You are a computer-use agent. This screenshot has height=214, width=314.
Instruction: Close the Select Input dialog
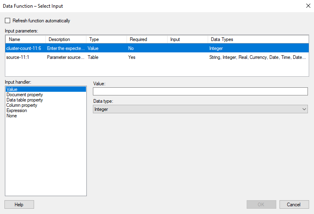pyautogui.click(x=308, y=6)
